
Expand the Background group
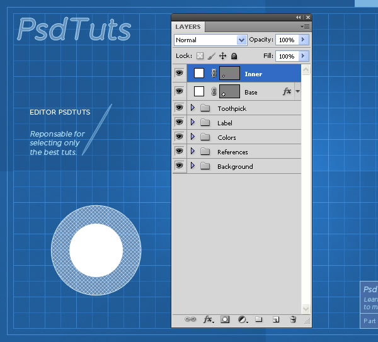pyautogui.click(x=193, y=166)
